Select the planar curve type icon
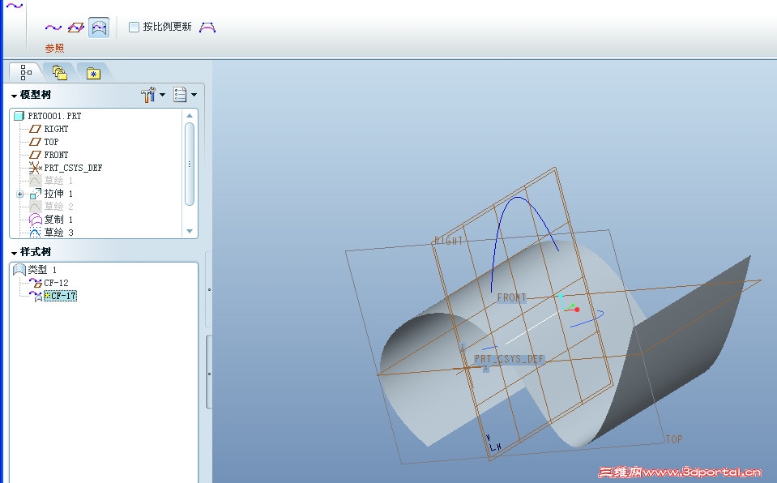Screen dimensions: 777x483 (x=76, y=28)
